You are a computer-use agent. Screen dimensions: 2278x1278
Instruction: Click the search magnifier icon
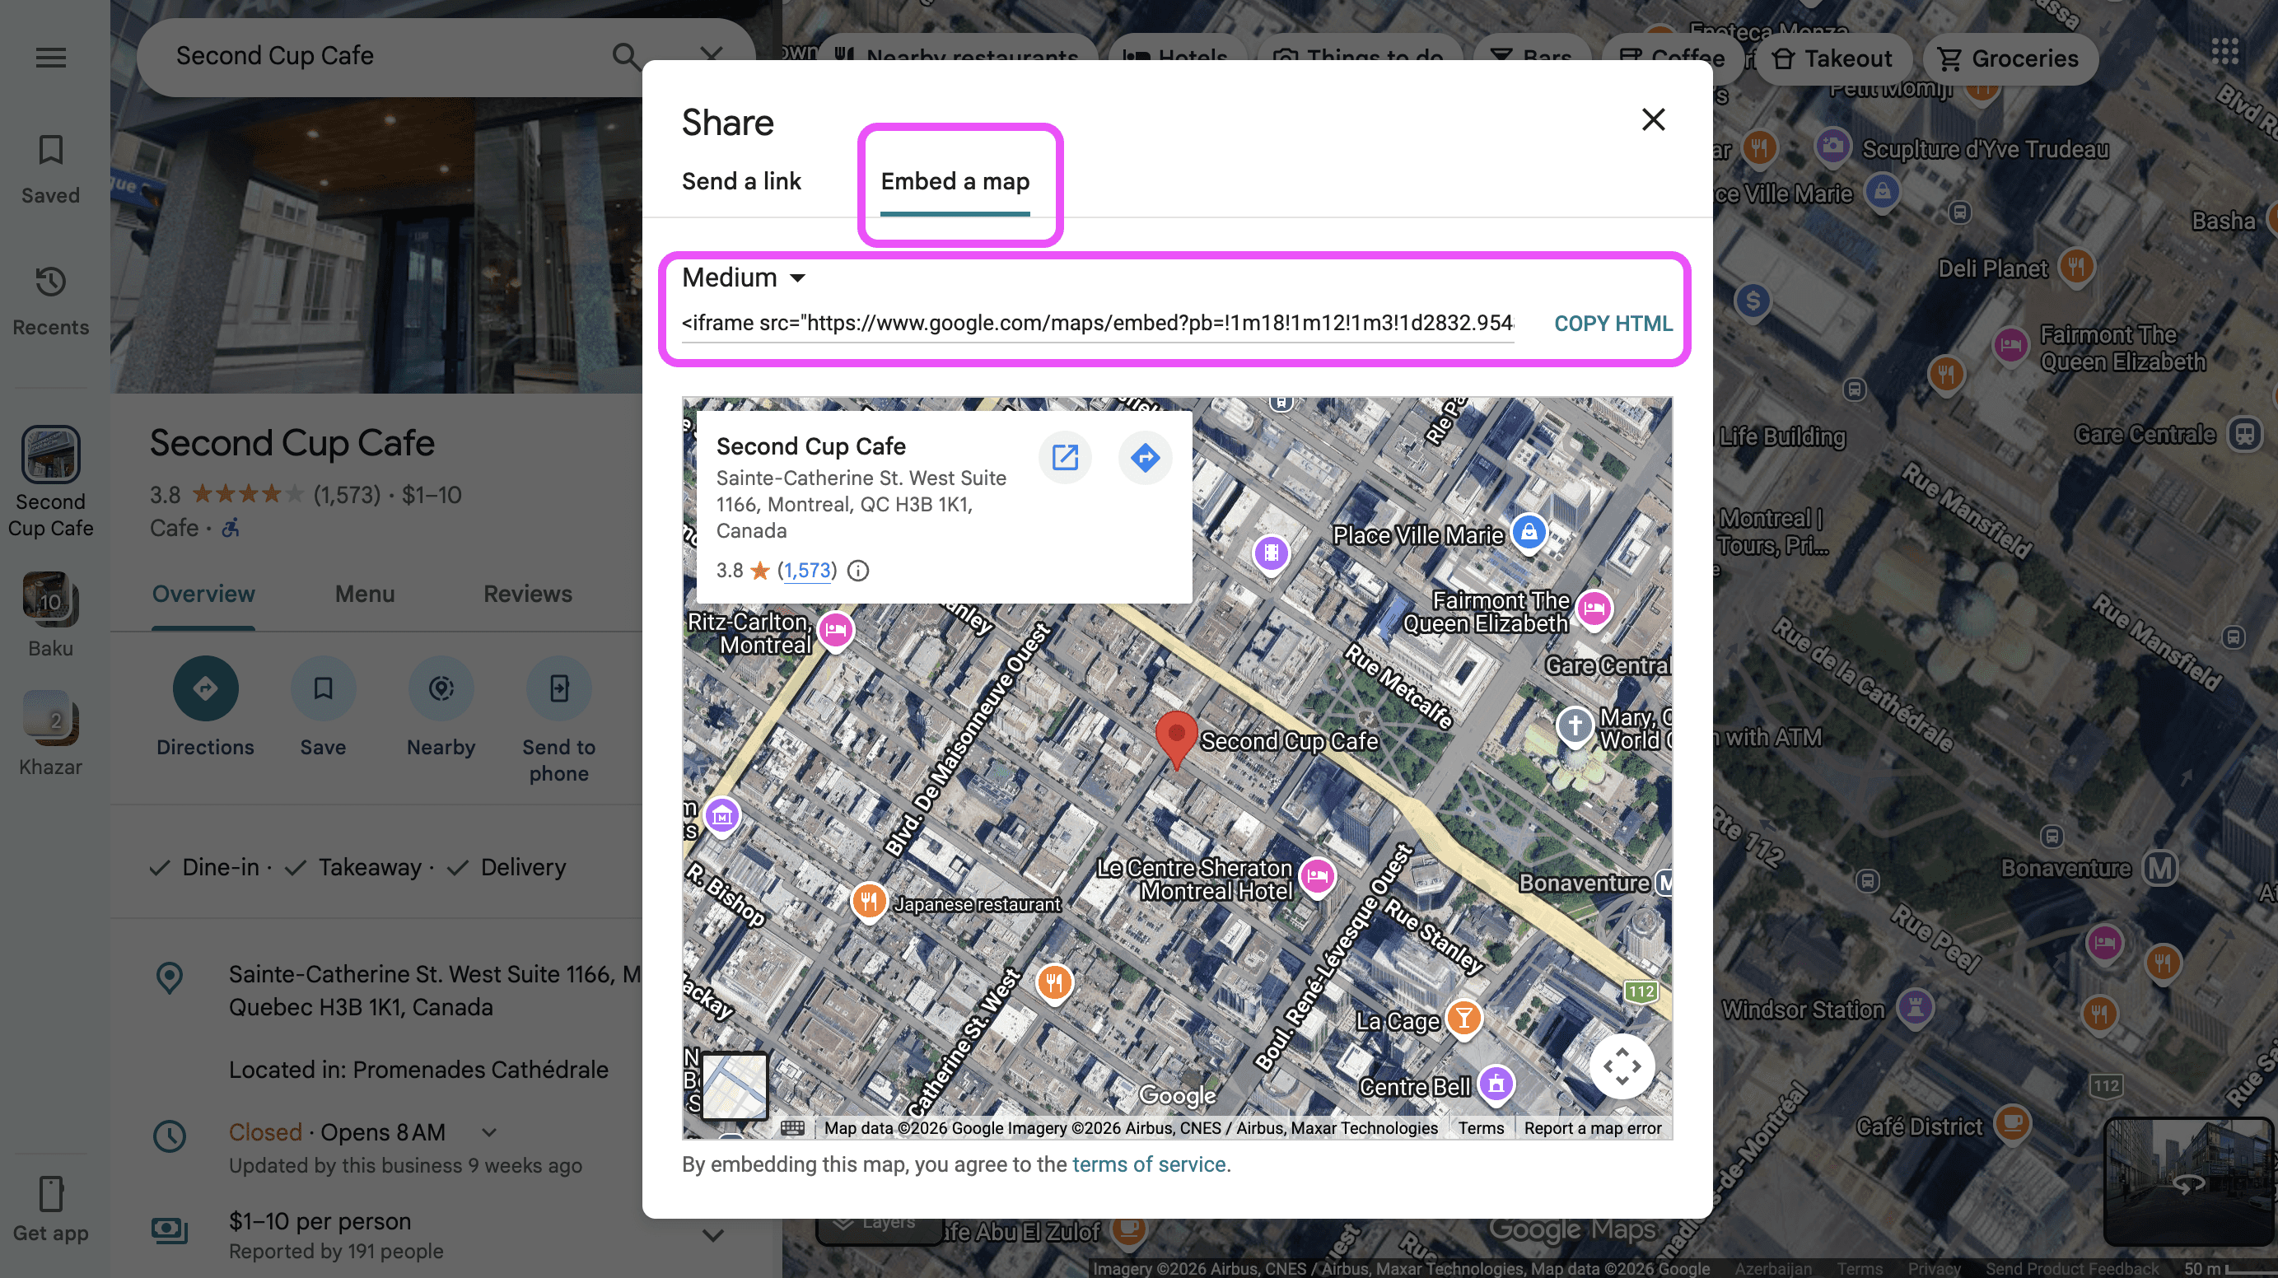tap(626, 57)
